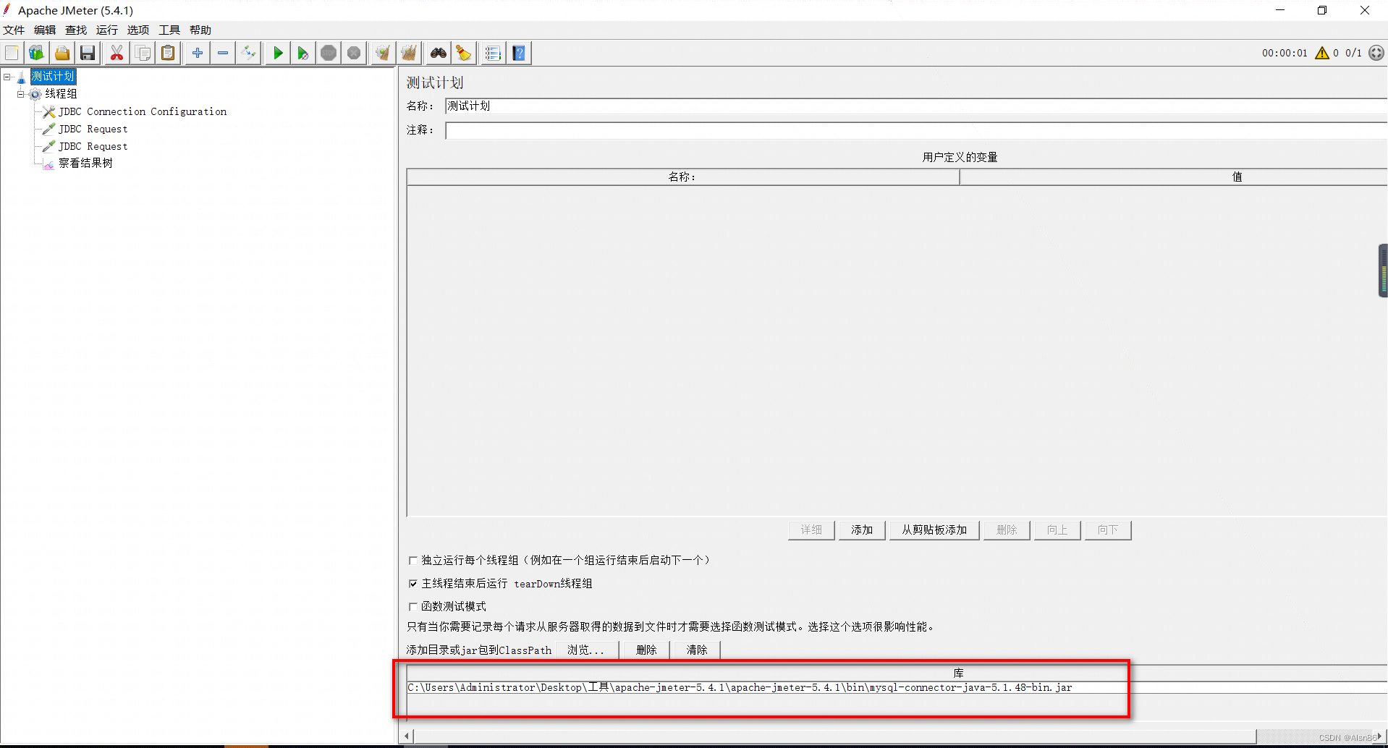The image size is (1388, 748).
Task: Open the 文件 menu
Action: (14, 30)
